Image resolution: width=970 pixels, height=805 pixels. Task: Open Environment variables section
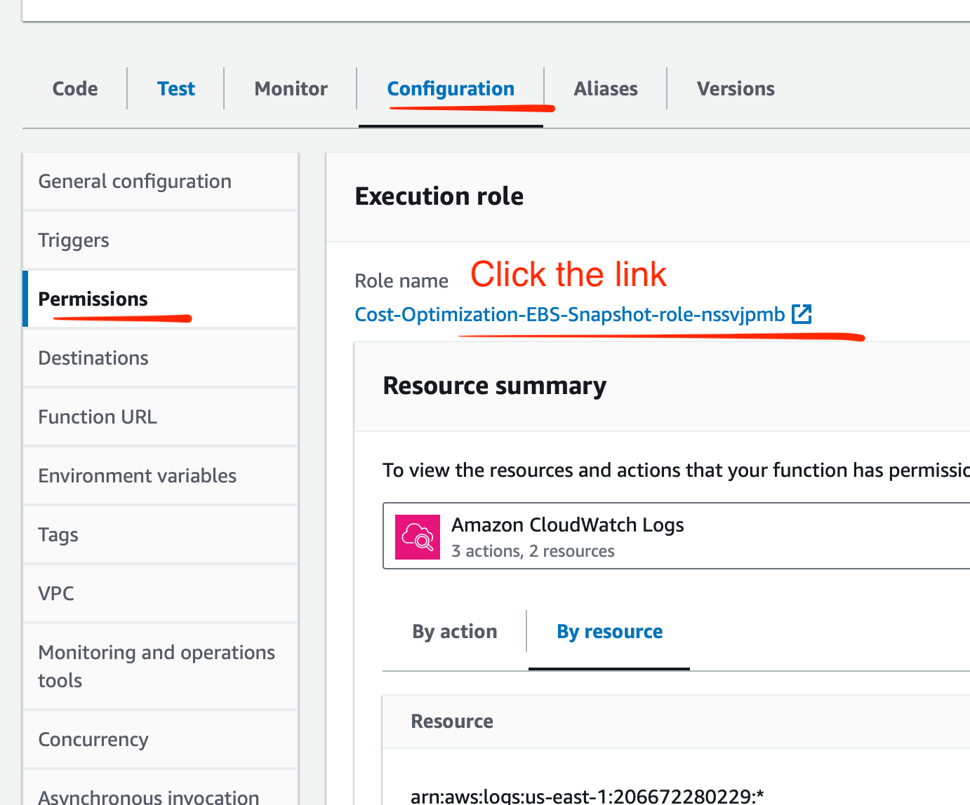click(137, 476)
